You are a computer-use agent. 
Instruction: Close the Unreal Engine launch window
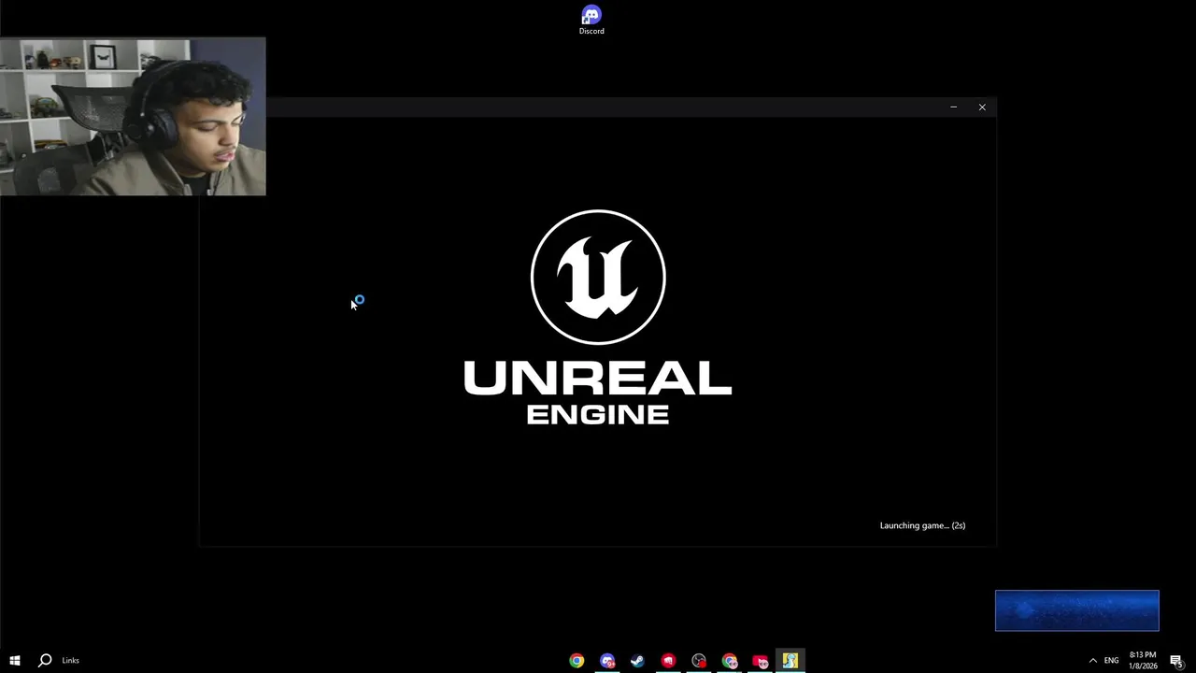tap(982, 107)
